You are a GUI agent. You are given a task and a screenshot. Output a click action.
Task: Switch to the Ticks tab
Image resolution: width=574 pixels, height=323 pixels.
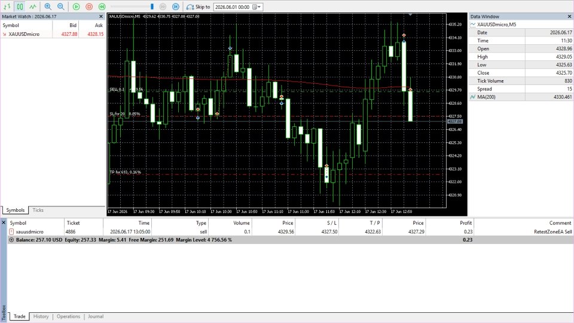click(38, 210)
